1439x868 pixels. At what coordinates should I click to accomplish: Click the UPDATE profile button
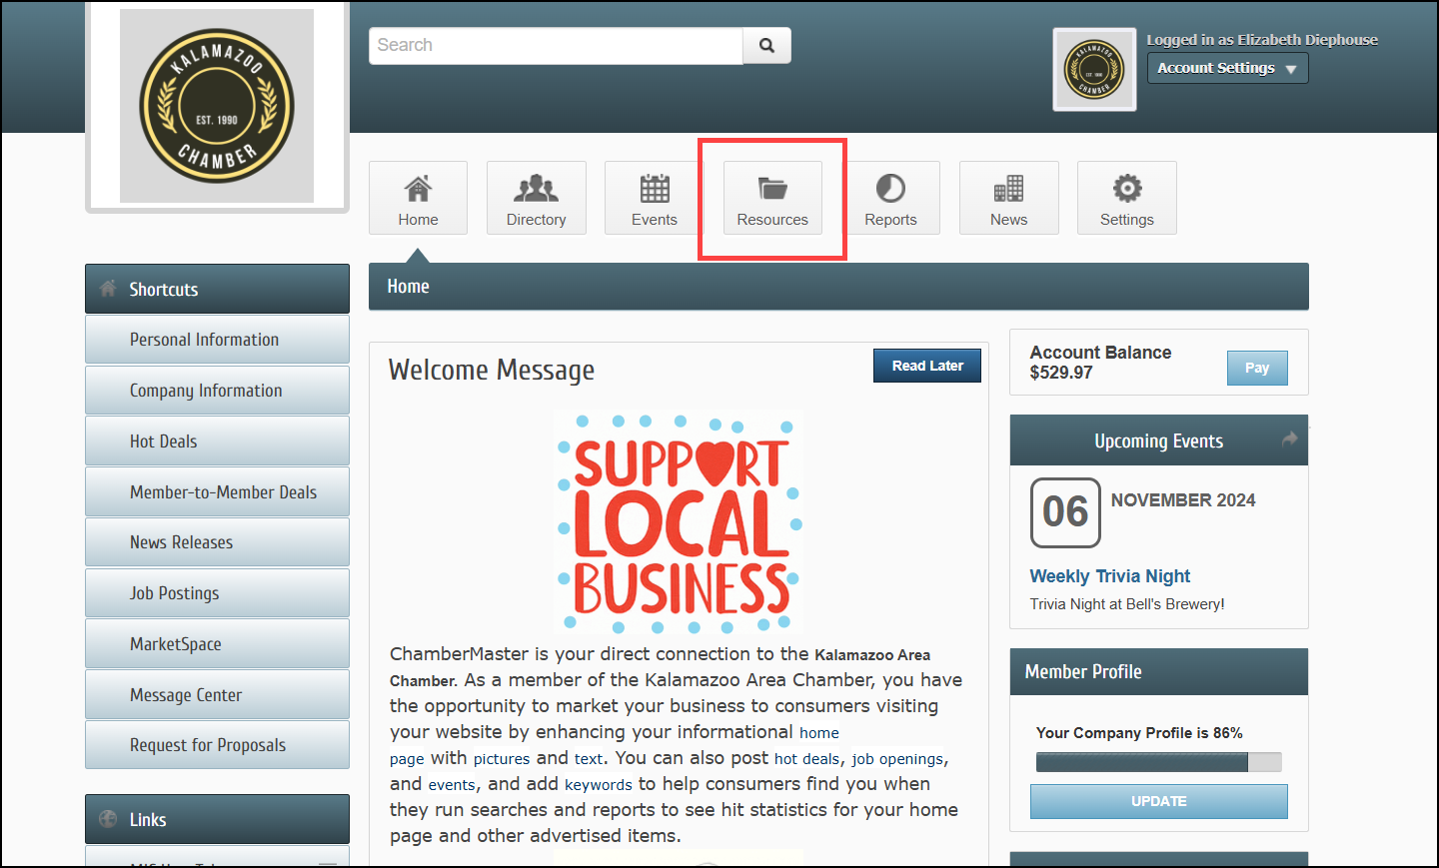coord(1159,801)
